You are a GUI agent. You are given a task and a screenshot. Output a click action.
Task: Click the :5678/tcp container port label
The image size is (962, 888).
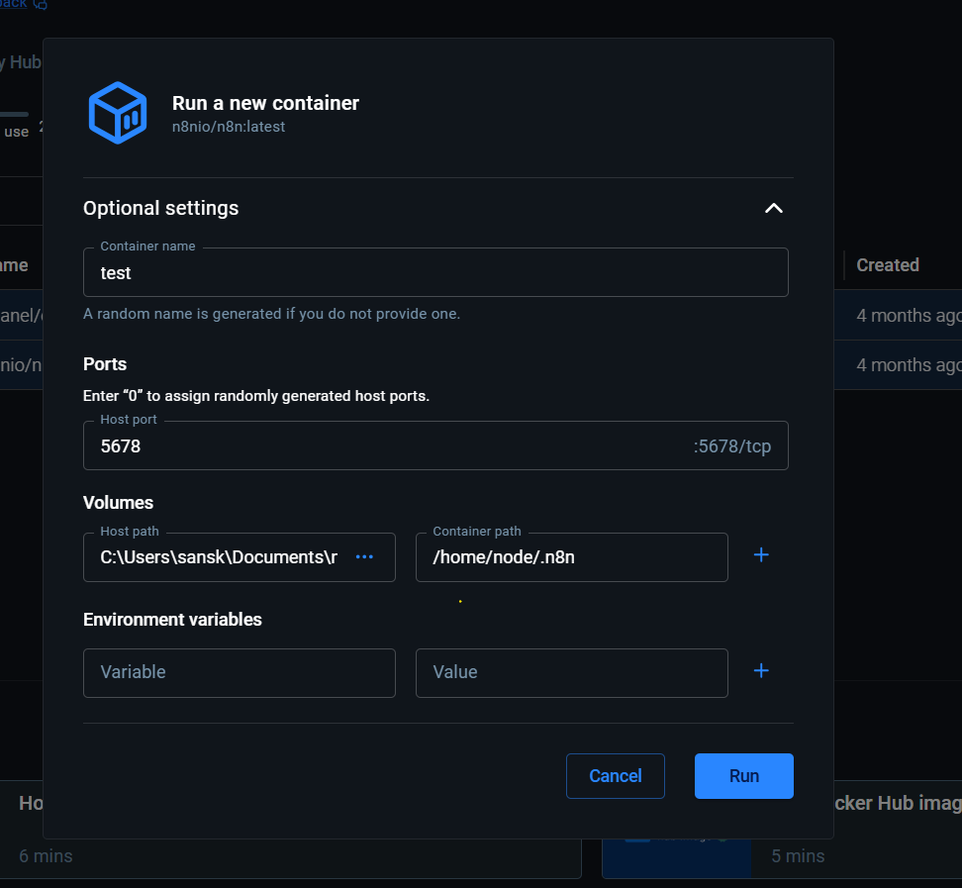[732, 446]
